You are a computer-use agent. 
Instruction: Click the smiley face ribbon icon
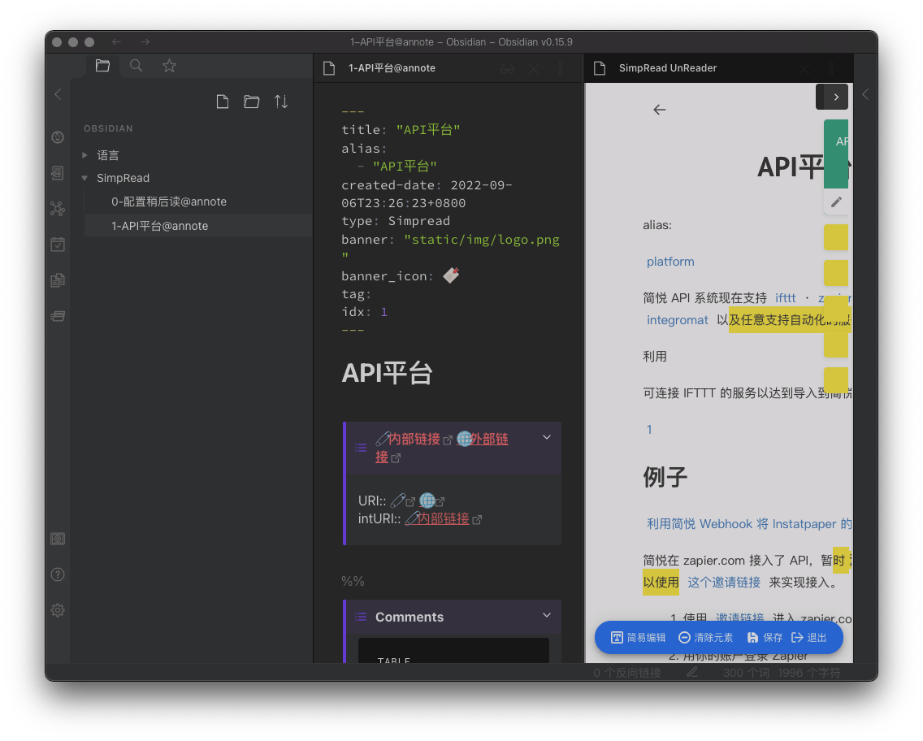(58, 137)
